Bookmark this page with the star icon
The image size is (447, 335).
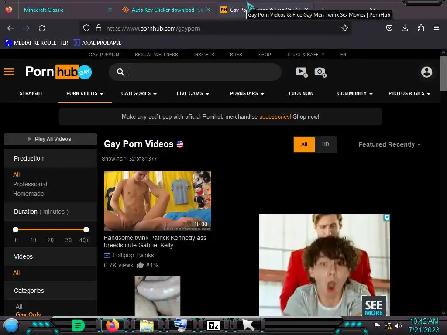(x=345, y=28)
